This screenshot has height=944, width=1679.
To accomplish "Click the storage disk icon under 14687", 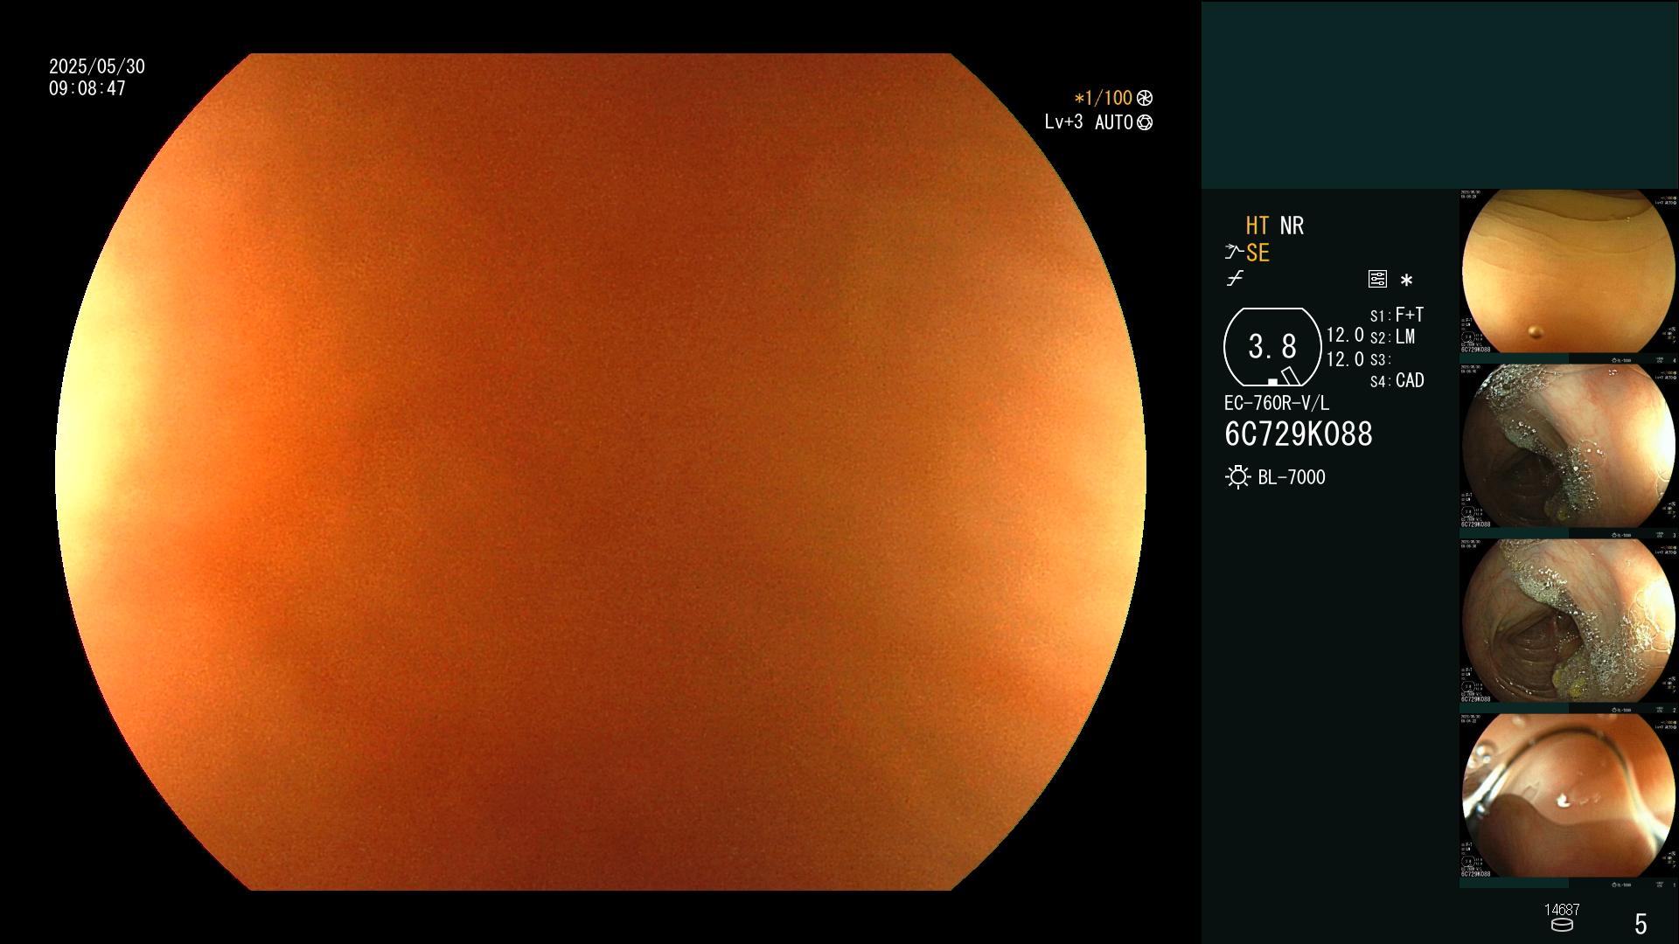I will [1562, 925].
